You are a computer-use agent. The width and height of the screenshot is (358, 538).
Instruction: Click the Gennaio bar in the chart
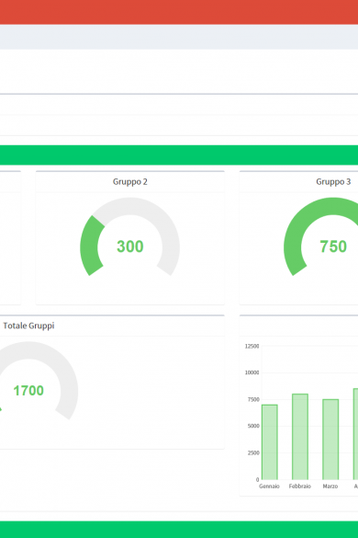(270, 442)
